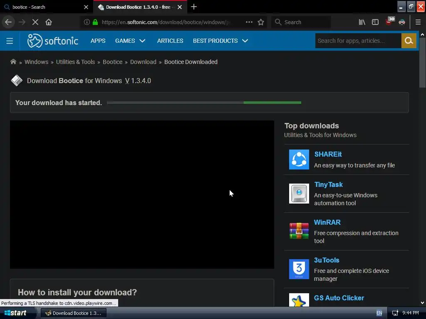Click the address bar URL

click(166, 22)
